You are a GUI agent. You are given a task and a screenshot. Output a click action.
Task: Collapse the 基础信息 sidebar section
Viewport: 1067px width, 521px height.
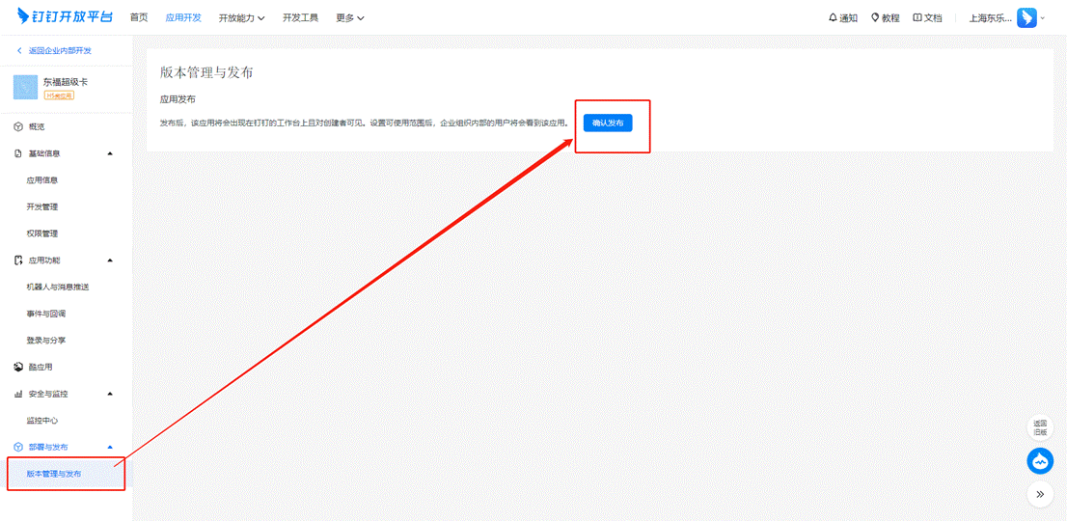tap(110, 153)
